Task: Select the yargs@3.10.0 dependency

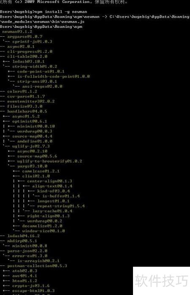Action: (x=32, y=166)
